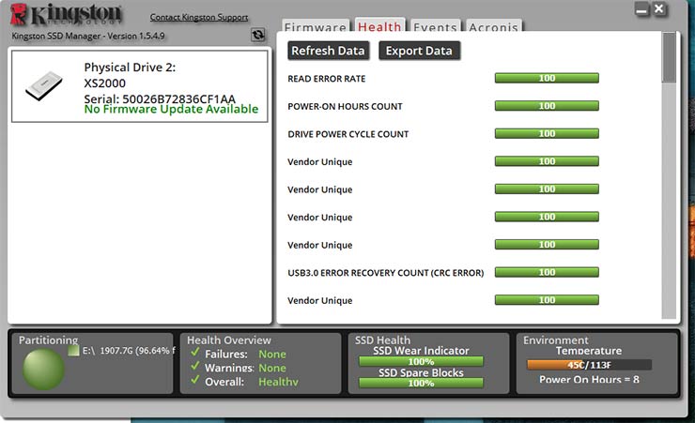Click the green partition pie chart
Viewport: 695px width, 423px height.
click(x=43, y=368)
